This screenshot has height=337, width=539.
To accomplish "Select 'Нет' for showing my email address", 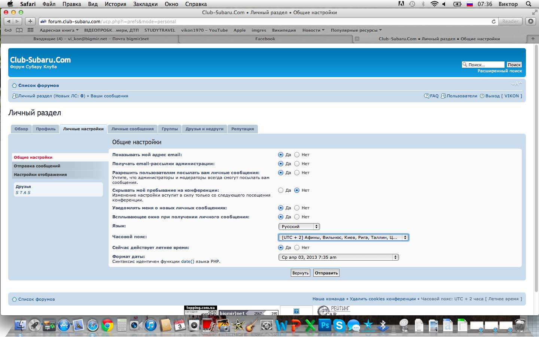I will click(297, 155).
